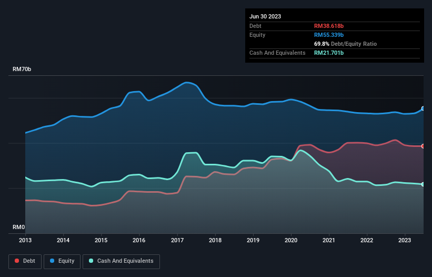
Task: Click the RM0 y-axis label
Action: (19, 227)
